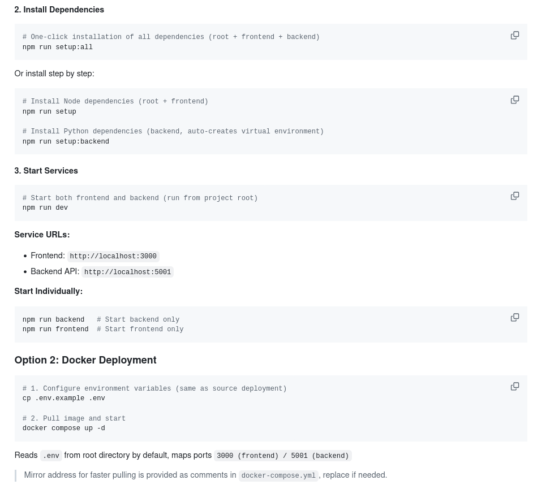This screenshot has height=489, width=533.
Task: Click the copy icon beside the setup:all block
Action: pos(514,35)
